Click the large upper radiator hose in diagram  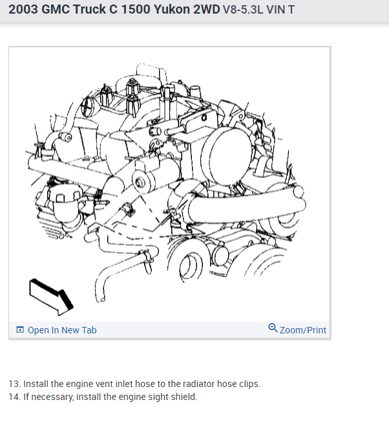pyautogui.click(x=247, y=206)
